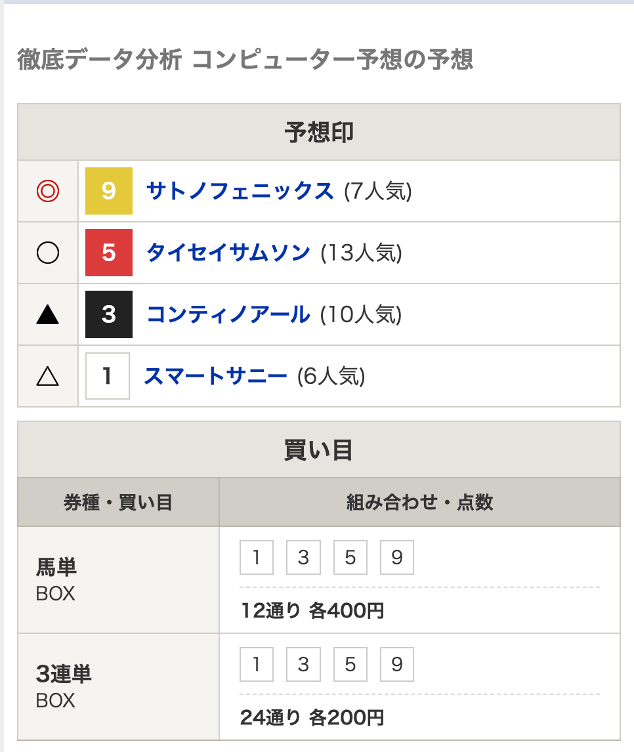Screen dimensions: 634x752
Task: Click the black number 3 badge
Action: 109,314
